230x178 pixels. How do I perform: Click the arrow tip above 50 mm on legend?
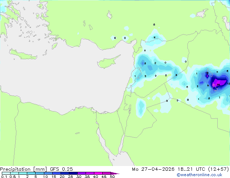tap(115, 173)
